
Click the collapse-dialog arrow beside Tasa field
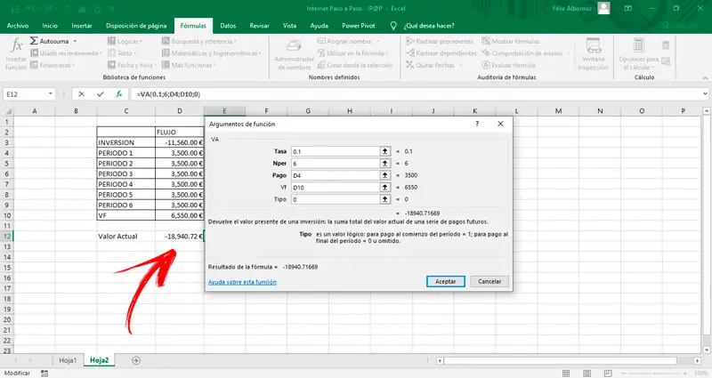[x=385, y=152]
